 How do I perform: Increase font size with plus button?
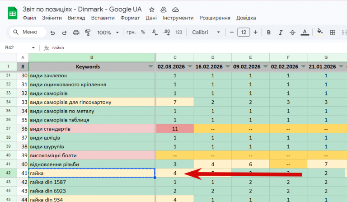pyautogui.click(x=256, y=33)
